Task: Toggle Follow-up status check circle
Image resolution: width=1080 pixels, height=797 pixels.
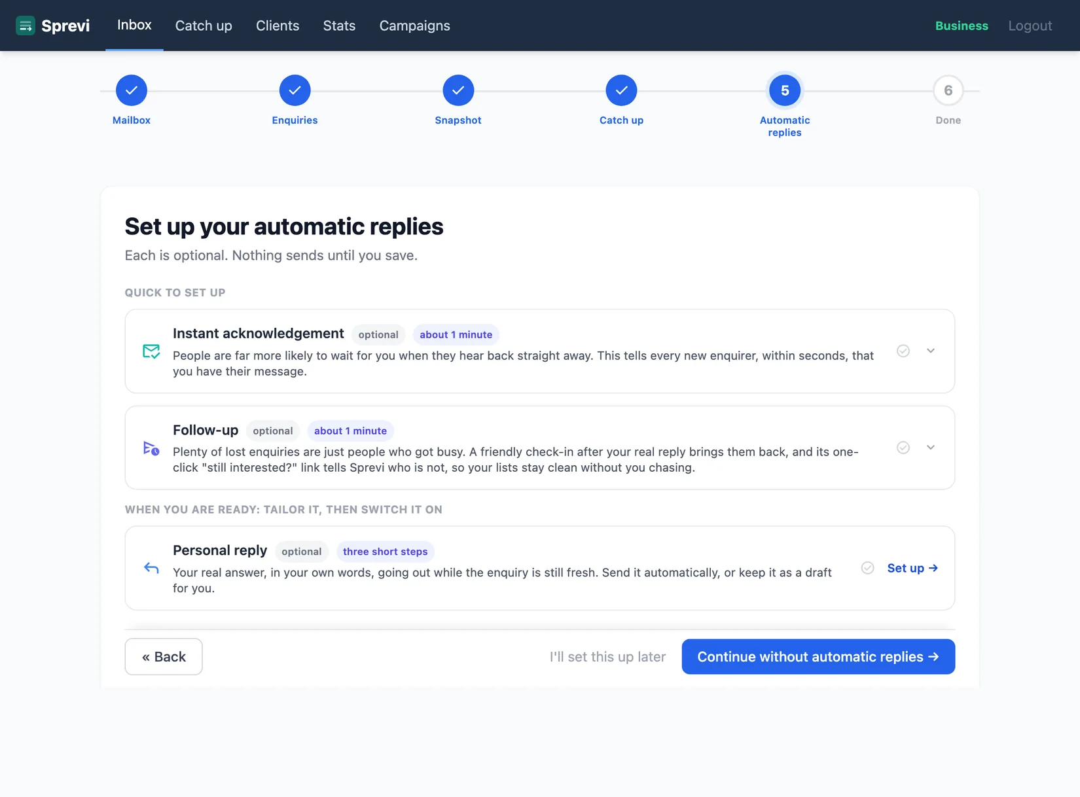Action: 903,448
